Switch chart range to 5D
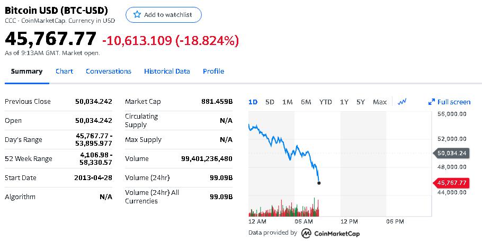This screenshot has width=482, height=241. [270, 102]
